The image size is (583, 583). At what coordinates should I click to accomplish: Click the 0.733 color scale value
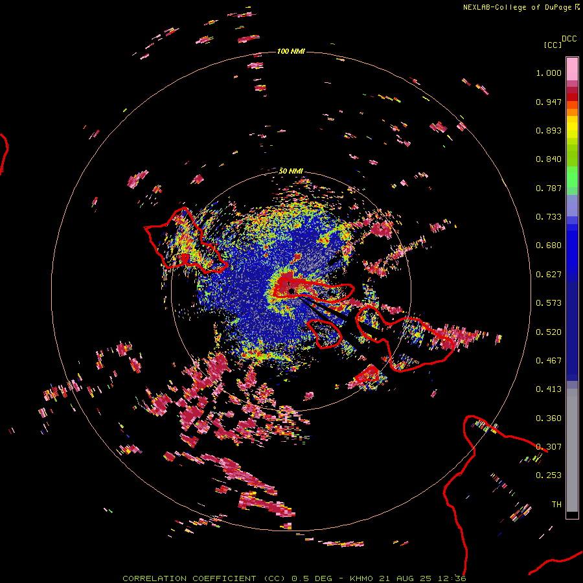click(x=549, y=217)
